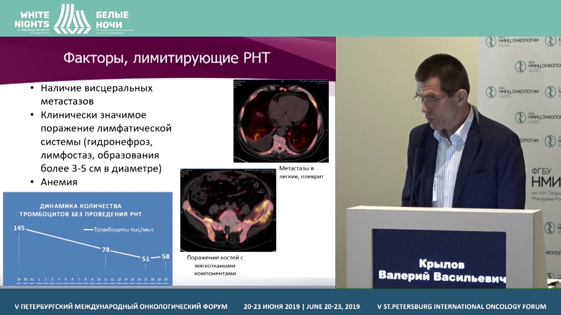Select the slide title "Факторы, лимитирующие РНТ"
Image resolution: width=561 pixels, height=315 pixels.
pos(167,58)
